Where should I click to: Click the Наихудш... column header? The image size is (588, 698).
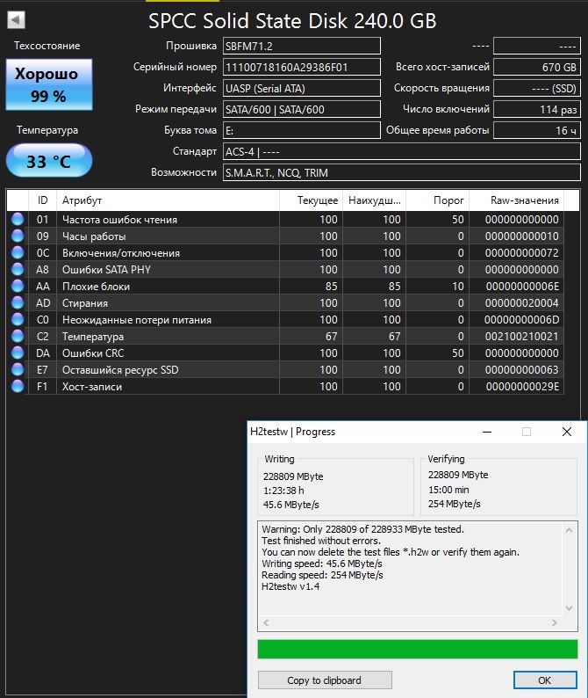click(374, 200)
